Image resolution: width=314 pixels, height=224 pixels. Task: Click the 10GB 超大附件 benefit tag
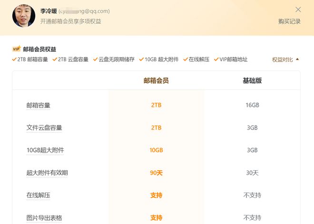tap(159, 59)
